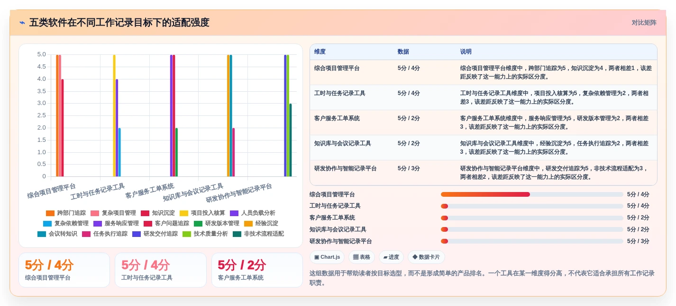Select the Chart.js tag button
This screenshot has width=676, height=306.
(x=327, y=257)
